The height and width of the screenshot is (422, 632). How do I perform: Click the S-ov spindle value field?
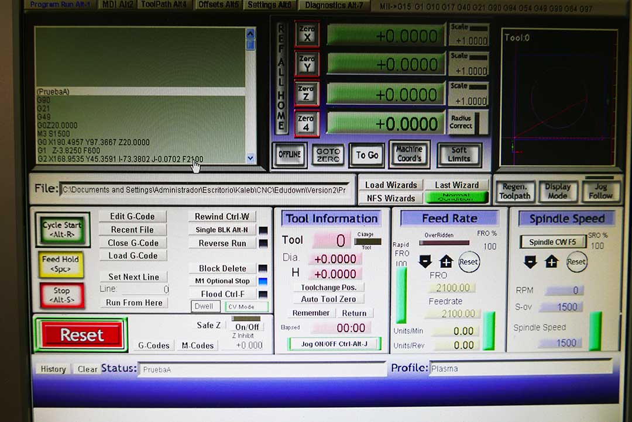(562, 307)
